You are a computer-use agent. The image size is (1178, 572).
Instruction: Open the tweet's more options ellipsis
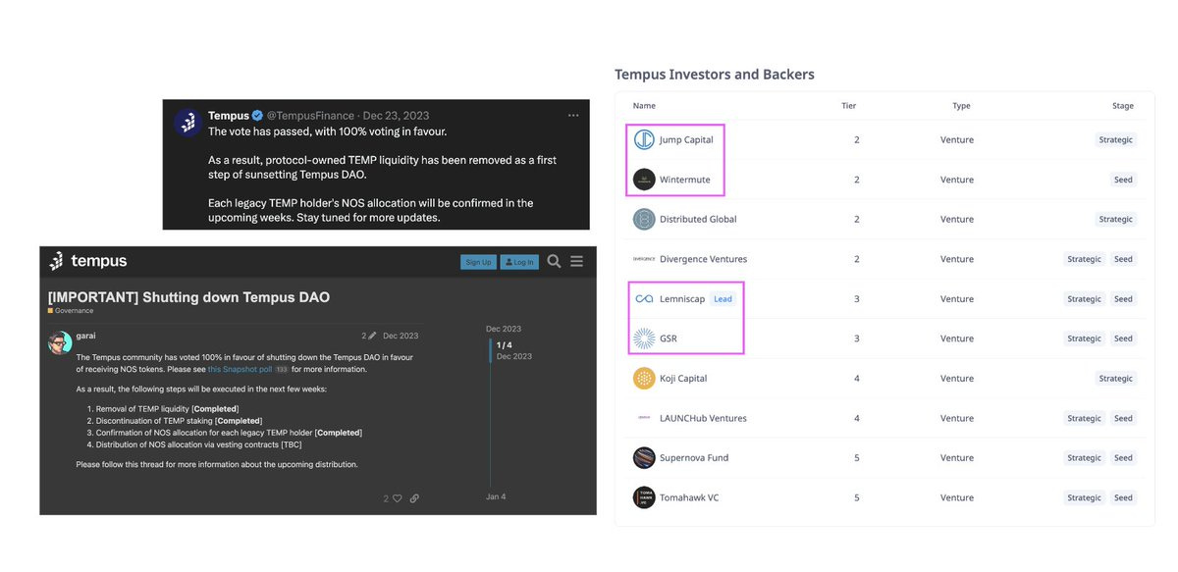click(573, 116)
